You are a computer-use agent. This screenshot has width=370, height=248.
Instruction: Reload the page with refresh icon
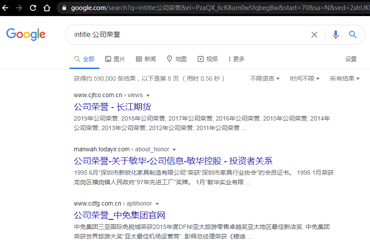pos(33,8)
